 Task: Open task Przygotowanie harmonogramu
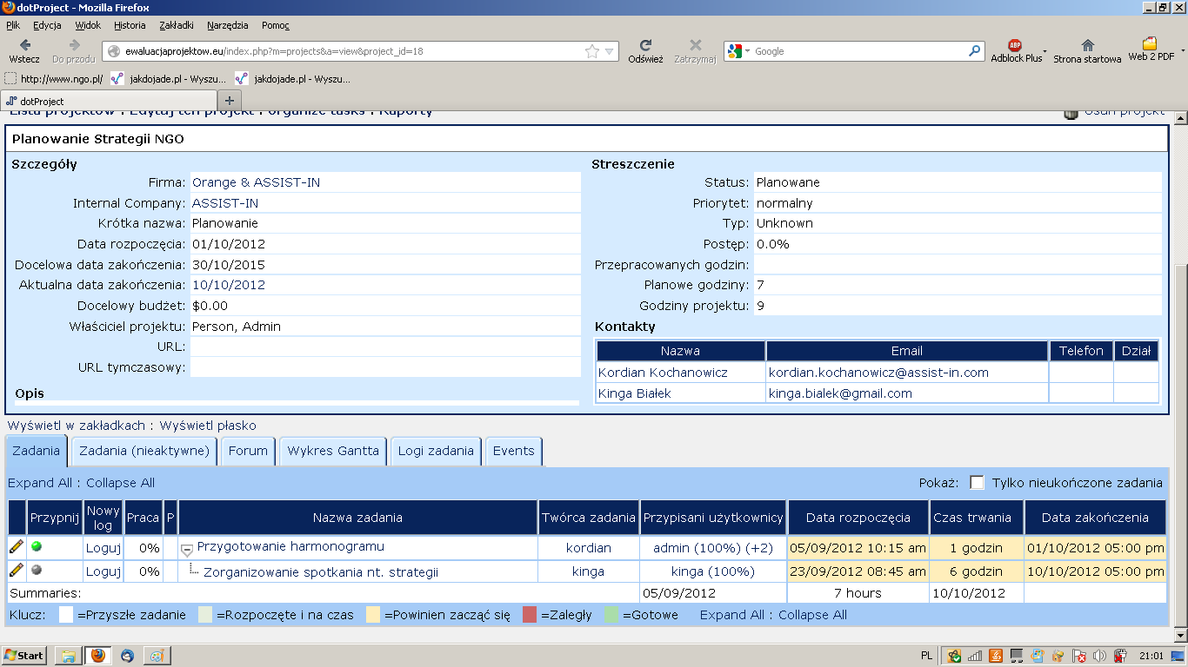(290, 546)
